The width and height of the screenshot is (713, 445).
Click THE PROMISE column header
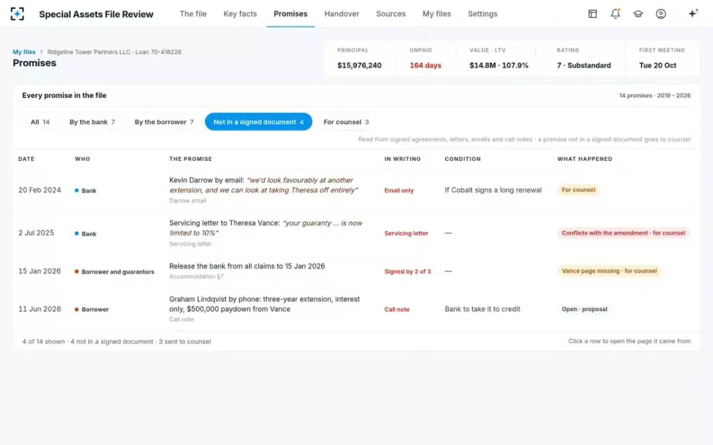click(191, 159)
